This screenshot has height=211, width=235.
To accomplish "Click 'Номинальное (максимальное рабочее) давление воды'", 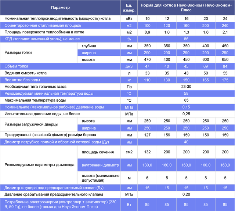I will pos(54,107).
